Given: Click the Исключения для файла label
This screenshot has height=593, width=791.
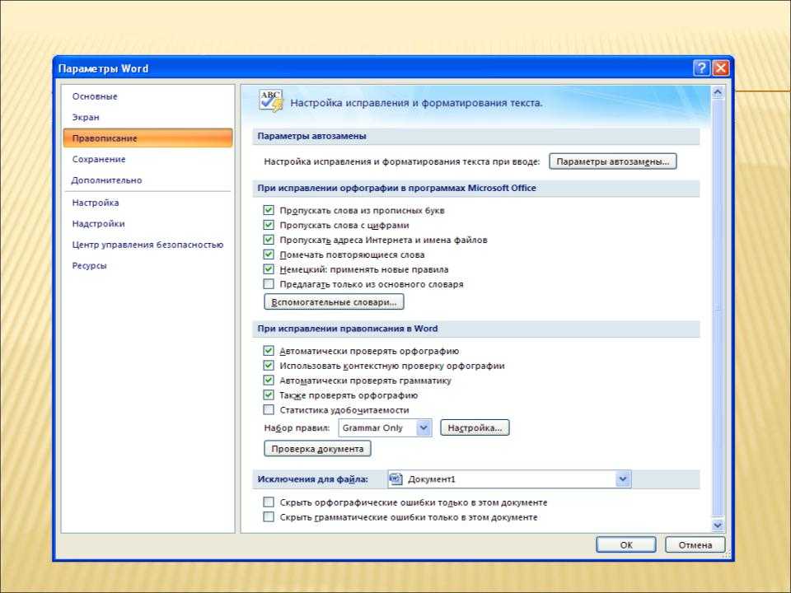Looking at the screenshot, I should 312,479.
